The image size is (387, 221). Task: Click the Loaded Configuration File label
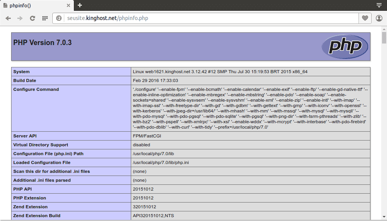pyautogui.click(x=42, y=162)
